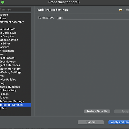Select Targeted Runtimes entry
The image size is (129, 129).
10,87
